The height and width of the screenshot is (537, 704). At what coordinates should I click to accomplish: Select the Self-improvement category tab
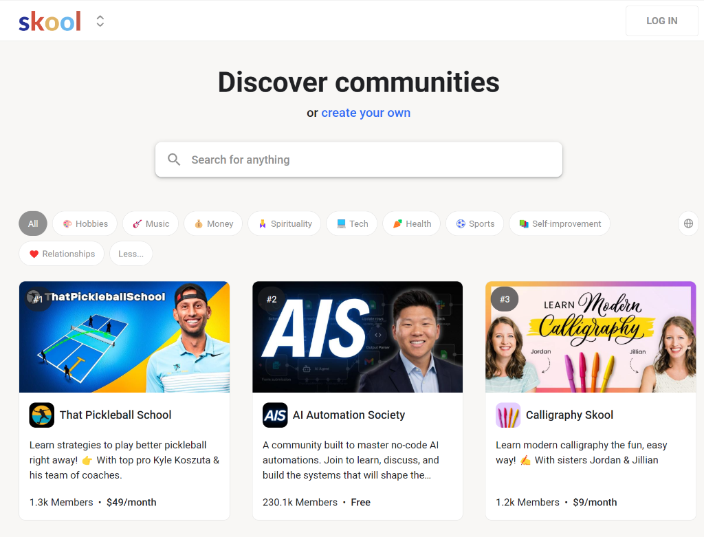(559, 223)
